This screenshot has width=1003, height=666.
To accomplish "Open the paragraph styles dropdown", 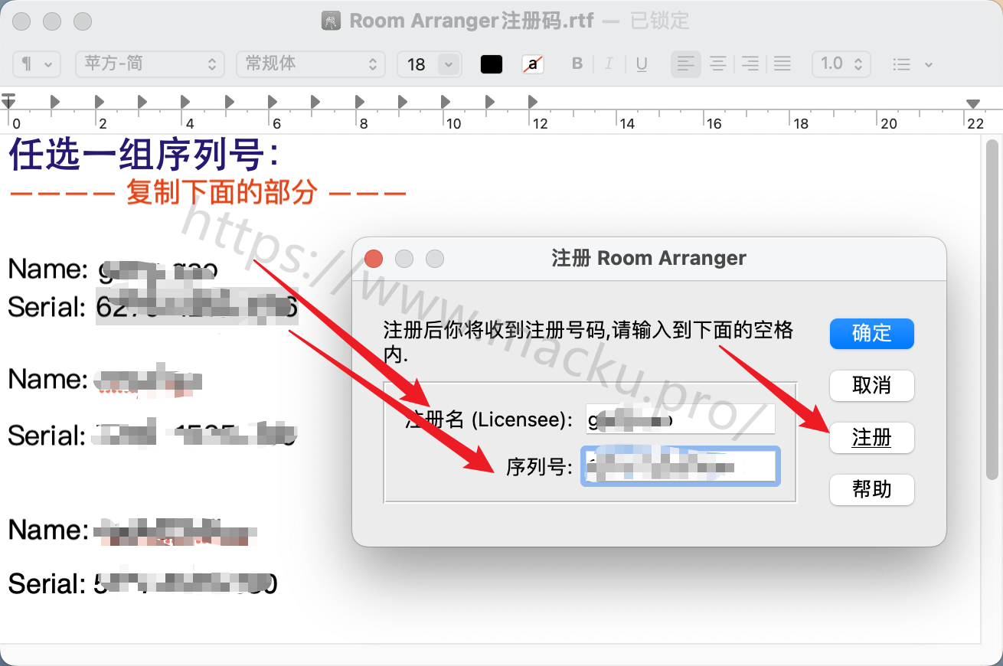I will [37, 64].
